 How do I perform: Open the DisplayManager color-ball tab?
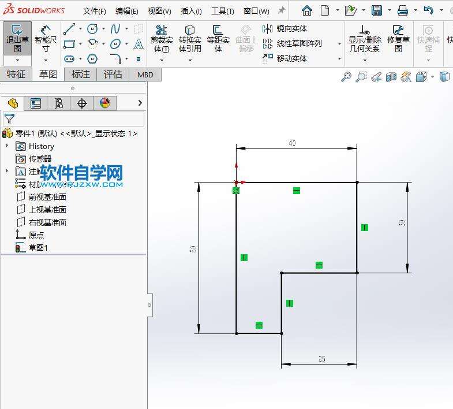tap(104, 103)
